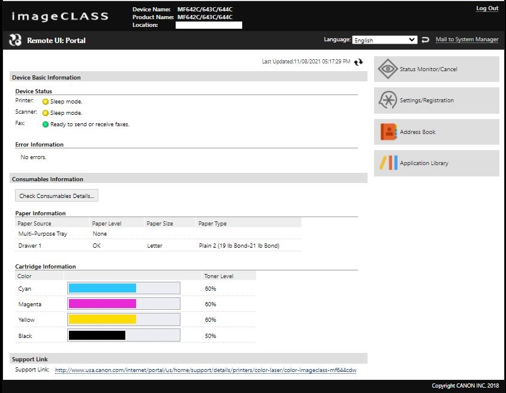Image resolution: width=506 pixels, height=393 pixels.
Task: Open the Canon support link URL
Action: [206, 370]
